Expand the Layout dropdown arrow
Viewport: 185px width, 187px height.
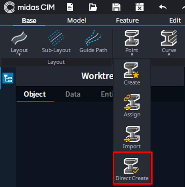tap(19, 55)
